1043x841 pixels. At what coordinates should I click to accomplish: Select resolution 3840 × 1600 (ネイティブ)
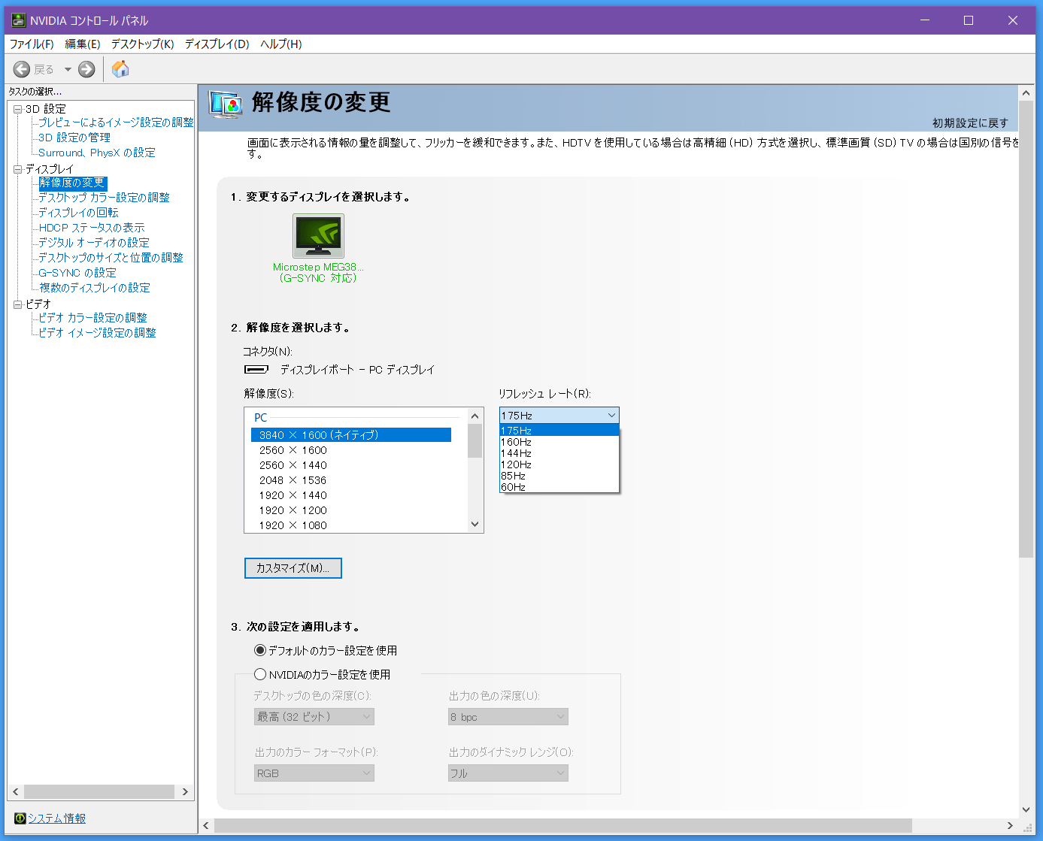(351, 435)
